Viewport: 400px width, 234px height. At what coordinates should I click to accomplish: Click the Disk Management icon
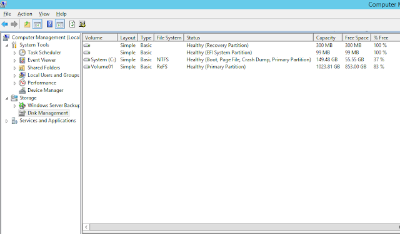pyautogui.click(x=22, y=113)
